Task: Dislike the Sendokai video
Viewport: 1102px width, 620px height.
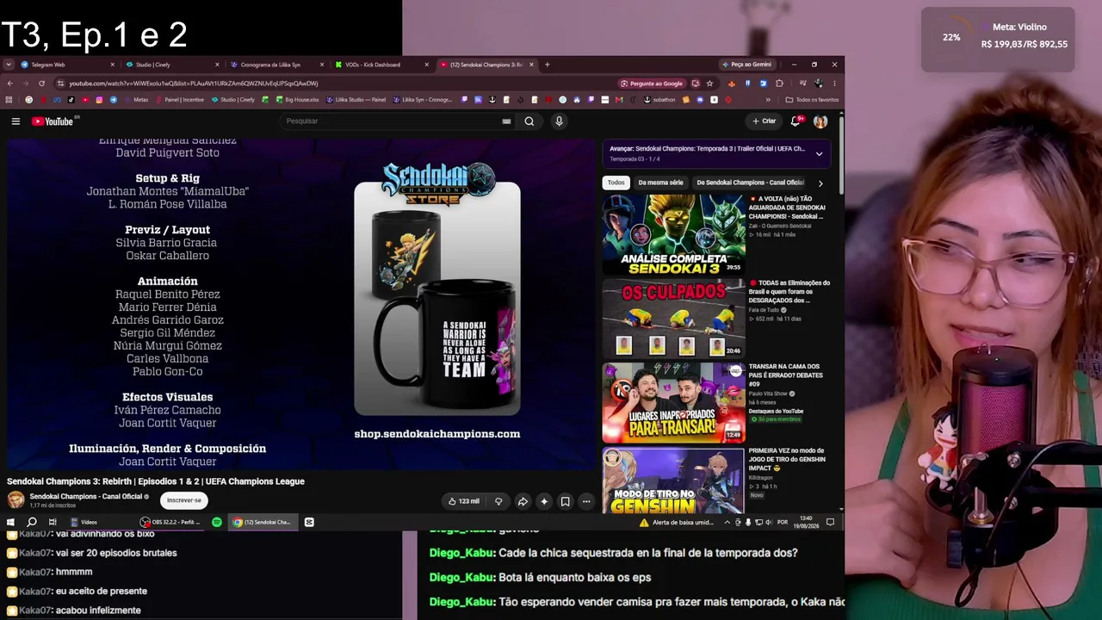Action: 498,501
